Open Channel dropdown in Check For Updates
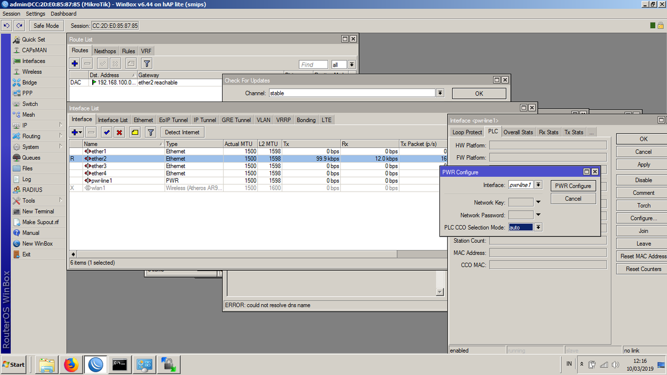 (440, 93)
